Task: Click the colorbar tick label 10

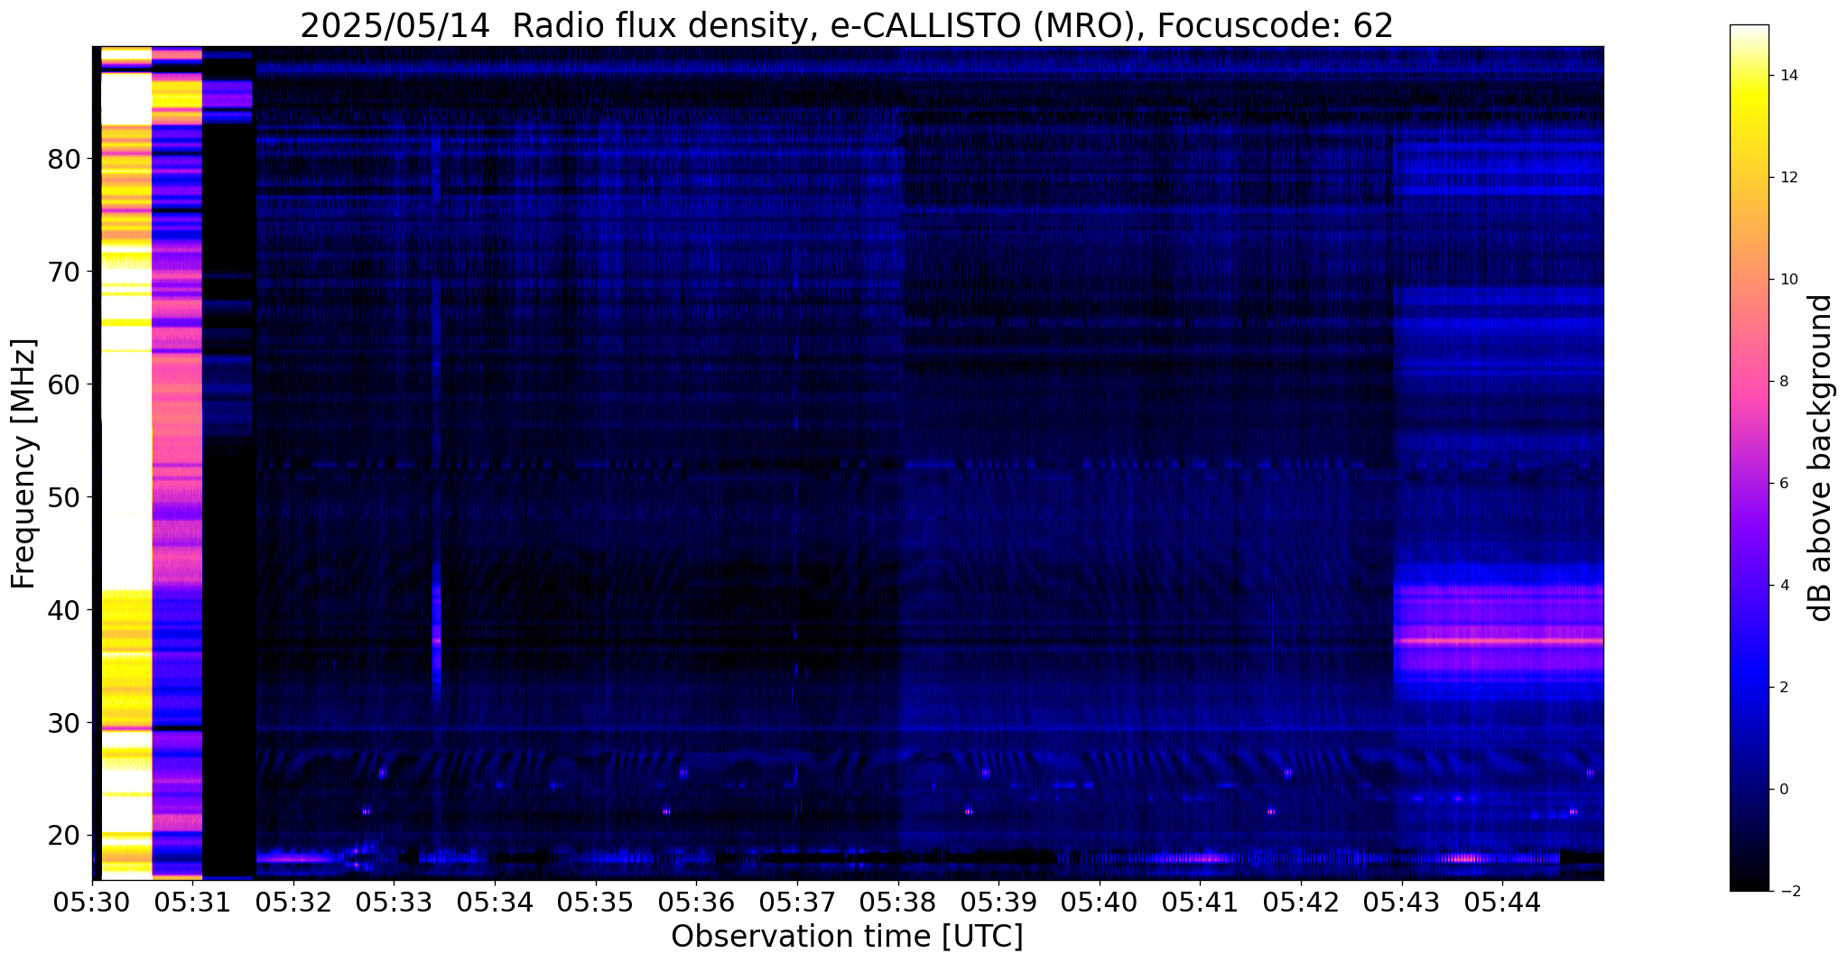Action: click(1788, 280)
